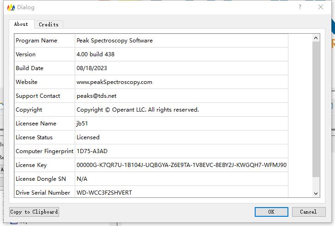Viewport: 335px width, 226px height.
Task: Click the drive serial WD-WCC3F2SHVERT
Action: [x=181, y=192]
